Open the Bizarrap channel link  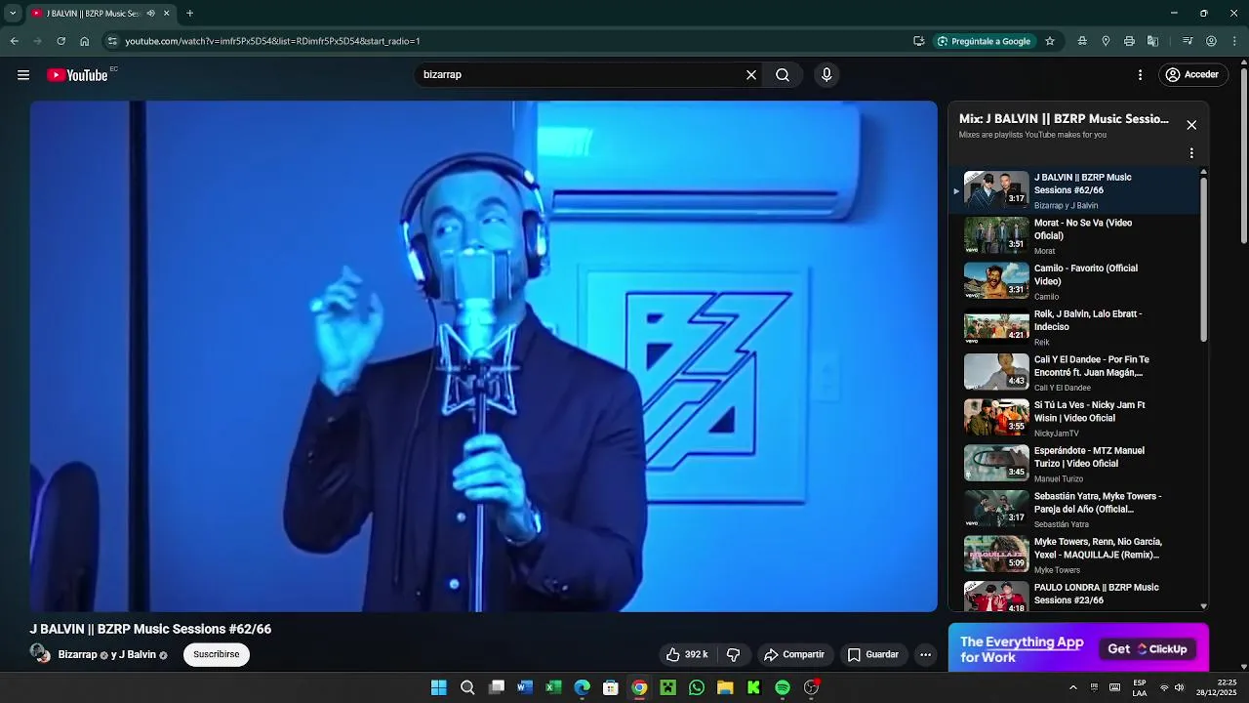77,655
